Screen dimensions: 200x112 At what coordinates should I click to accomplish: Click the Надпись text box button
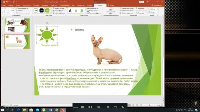[20, 11]
